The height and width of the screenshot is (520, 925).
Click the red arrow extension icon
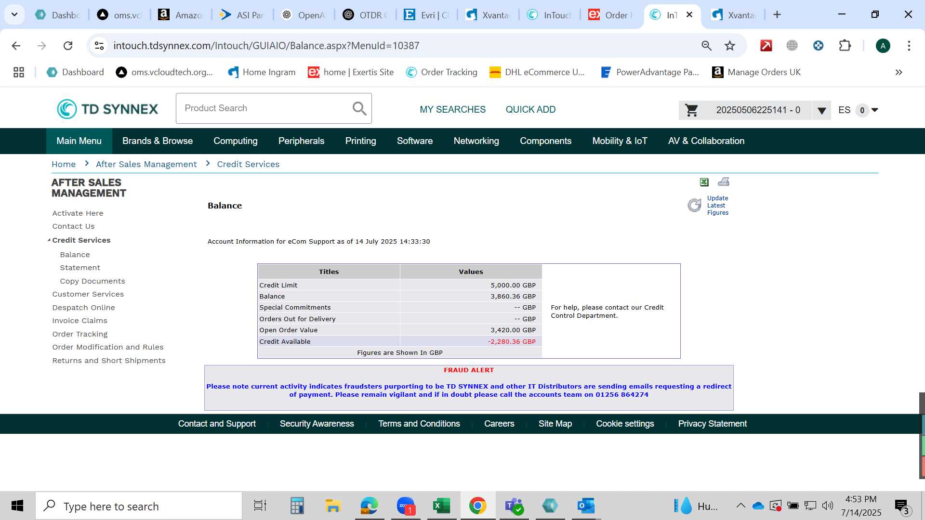[x=766, y=46]
